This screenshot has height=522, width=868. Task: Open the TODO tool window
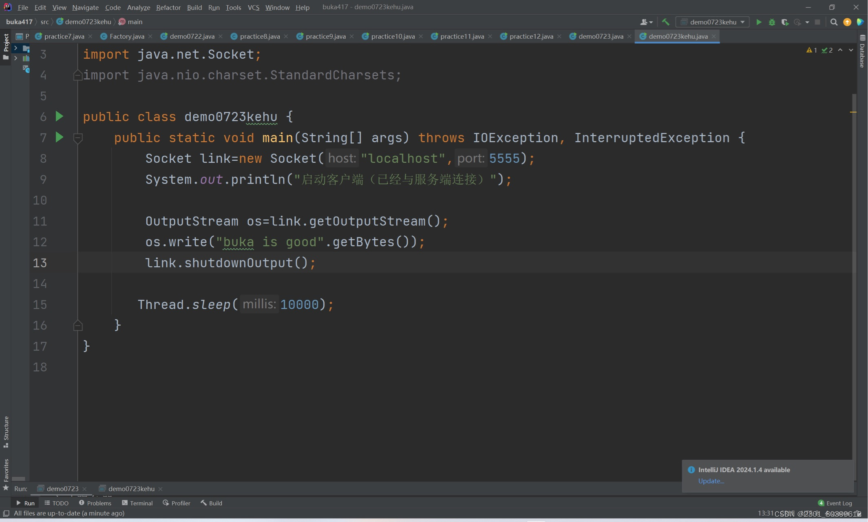(x=57, y=503)
